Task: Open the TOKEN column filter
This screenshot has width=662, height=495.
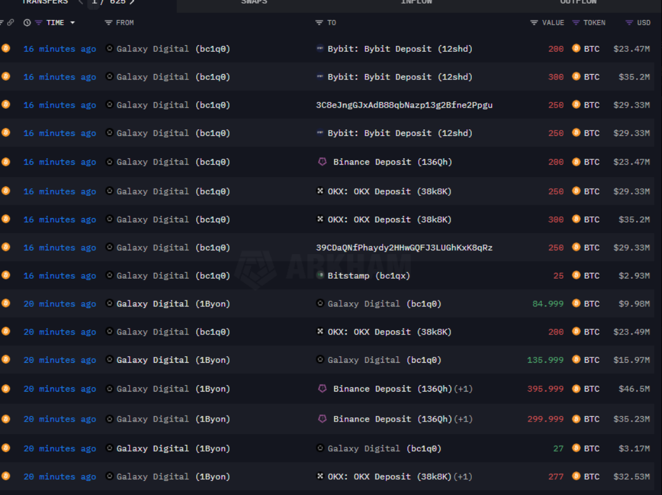Action: (576, 23)
